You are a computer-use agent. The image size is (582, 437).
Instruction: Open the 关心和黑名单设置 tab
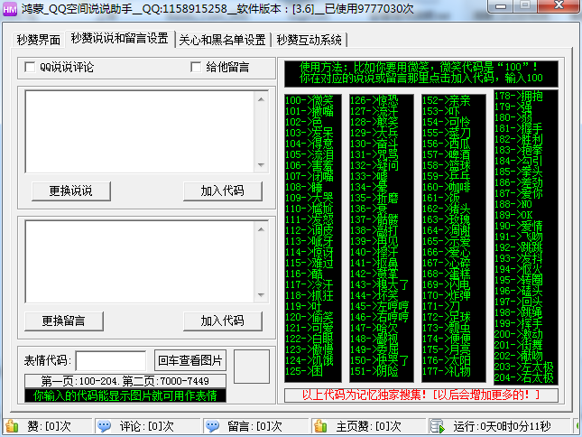pyautogui.click(x=222, y=40)
